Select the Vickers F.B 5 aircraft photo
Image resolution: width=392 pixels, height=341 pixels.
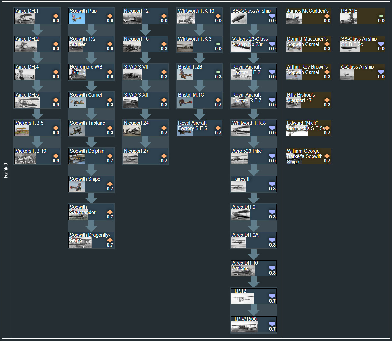click(x=22, y=131)
